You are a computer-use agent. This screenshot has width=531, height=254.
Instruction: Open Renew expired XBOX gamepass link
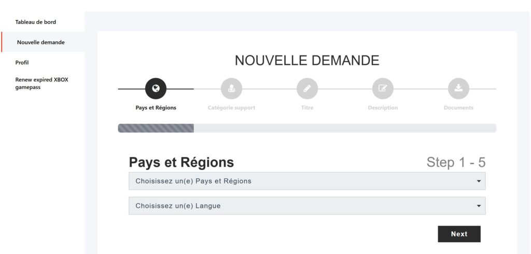(x=41, y=83)
